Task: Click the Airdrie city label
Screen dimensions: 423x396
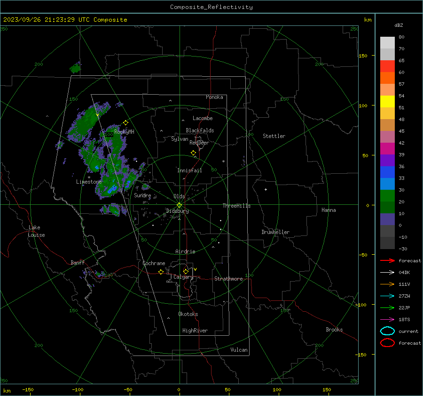Action: click(x=185, y=251)
